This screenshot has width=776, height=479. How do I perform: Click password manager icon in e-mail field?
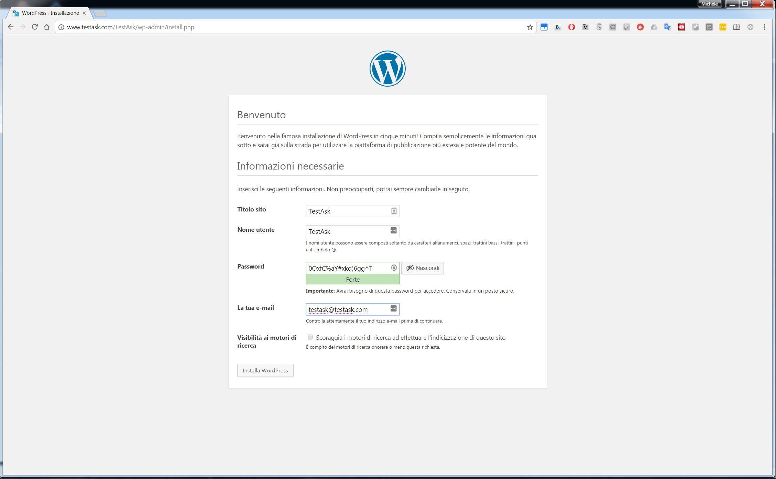(x=394, y=308)
